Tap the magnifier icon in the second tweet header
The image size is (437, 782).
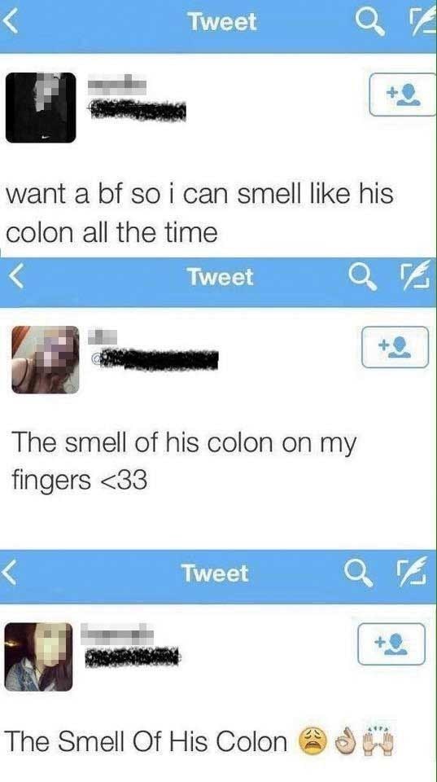[x=363, y=277]
